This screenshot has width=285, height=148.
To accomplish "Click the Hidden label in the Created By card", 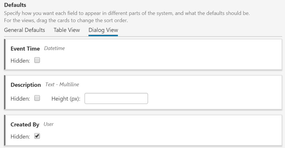I will (20, 137).
